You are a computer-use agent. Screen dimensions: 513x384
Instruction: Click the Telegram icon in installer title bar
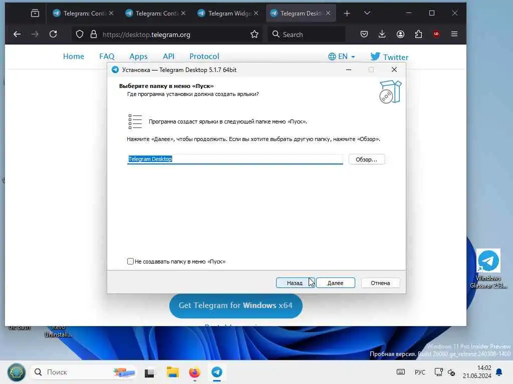click(115, 69)
